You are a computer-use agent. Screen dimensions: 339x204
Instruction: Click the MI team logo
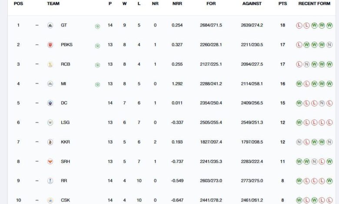point(50,84)
